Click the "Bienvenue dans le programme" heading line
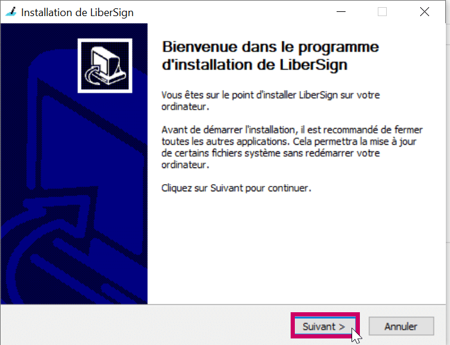450x345 pixels. click(x=270, y=47)
